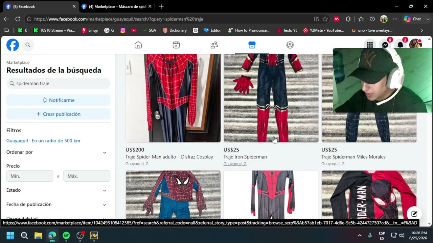This screenshot has width=433, height=243.
Task: Open a new browser tab
Action: click(x=161, y=6)
